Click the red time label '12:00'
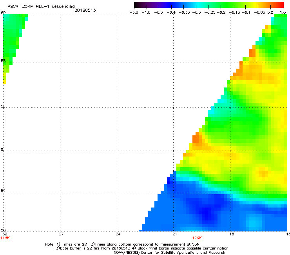The width and height of the screenshot is (290, 255). click(197, 238)
